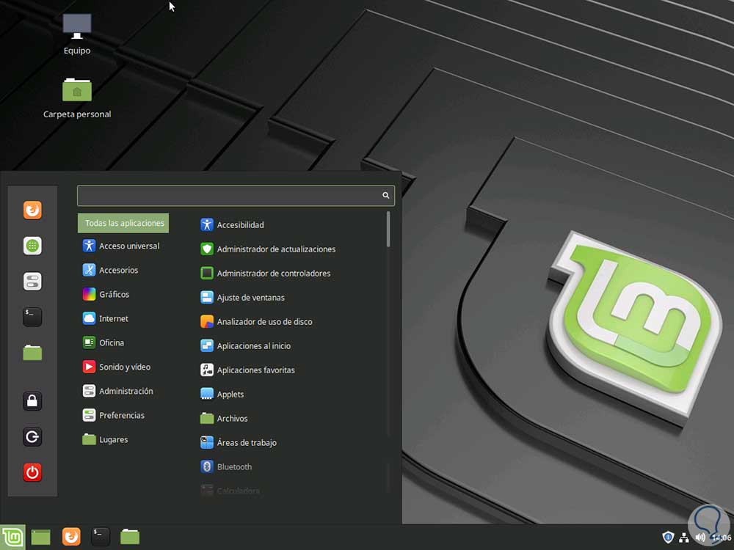Open the Internet category
The height and width of the screenshot is (550, 734).
point(105,318)
